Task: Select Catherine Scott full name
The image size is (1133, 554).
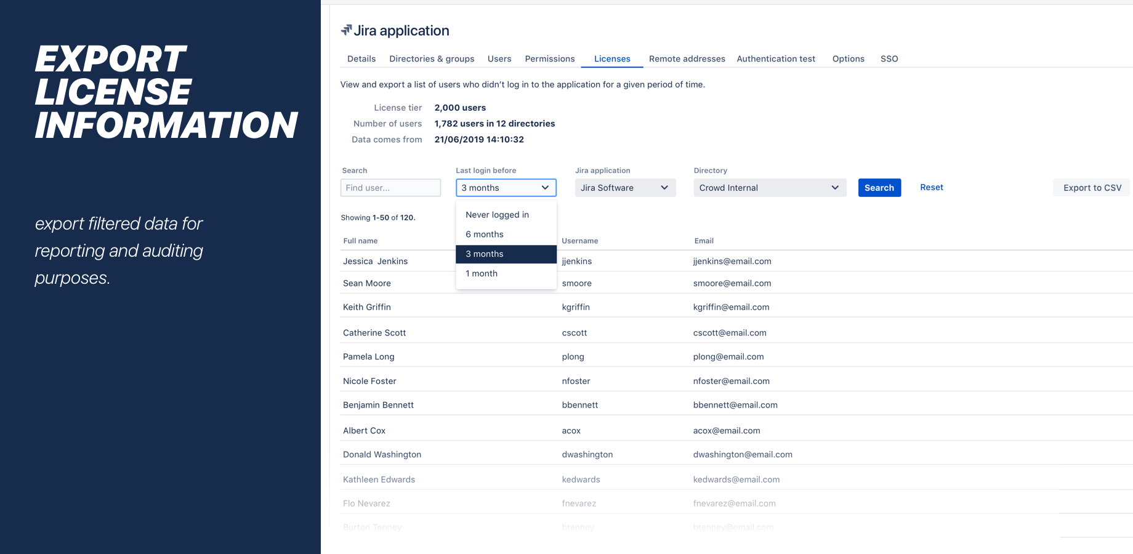Action: click(x=374, y=333)
